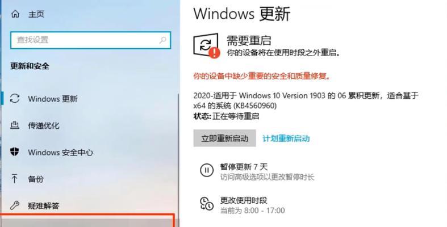Click the 备份 upload arrow icon

(15, 179)
